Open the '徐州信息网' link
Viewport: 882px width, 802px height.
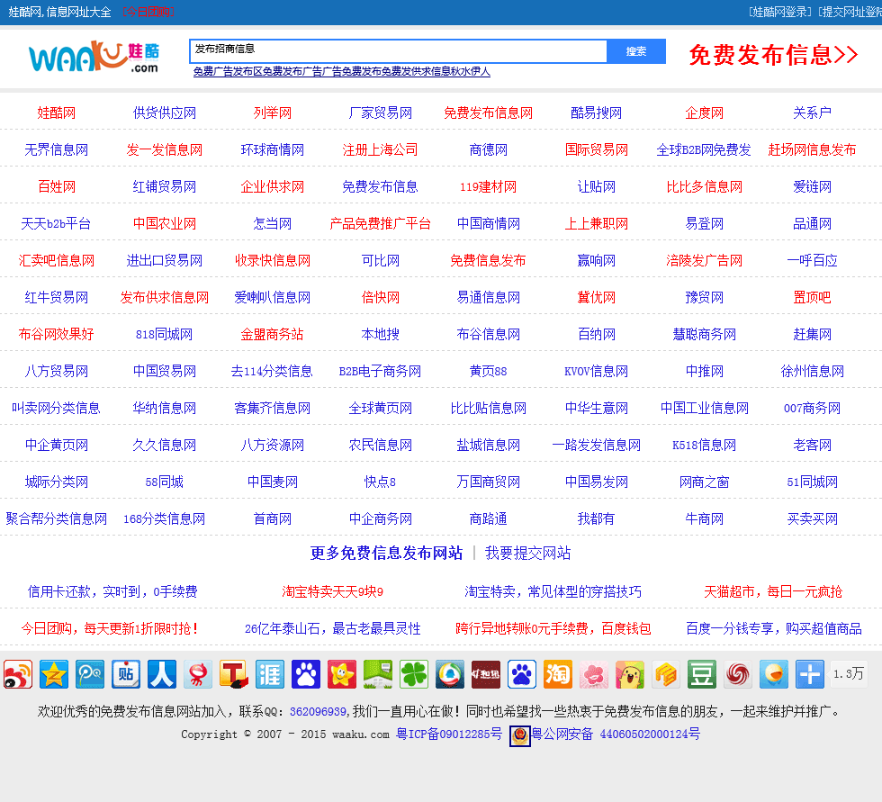[812, 372]
